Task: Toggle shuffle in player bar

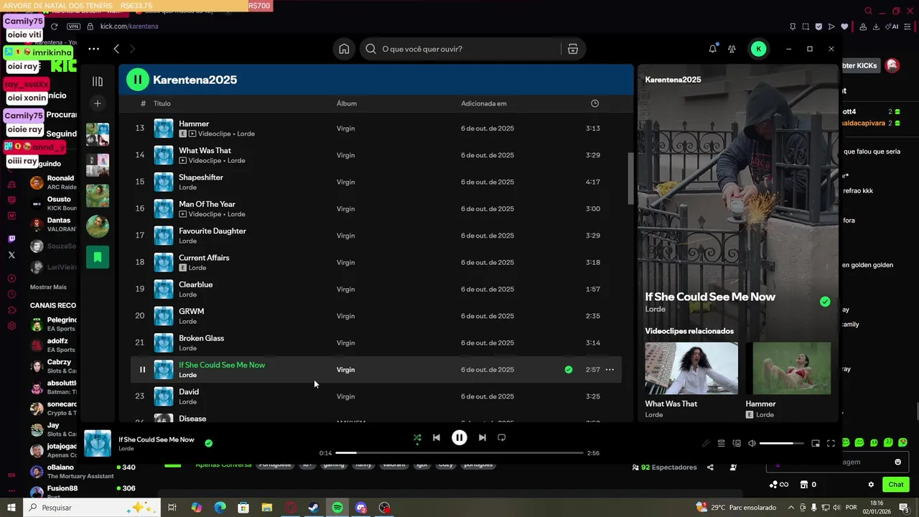Action: pyautogui.click(x=417, y=437)
